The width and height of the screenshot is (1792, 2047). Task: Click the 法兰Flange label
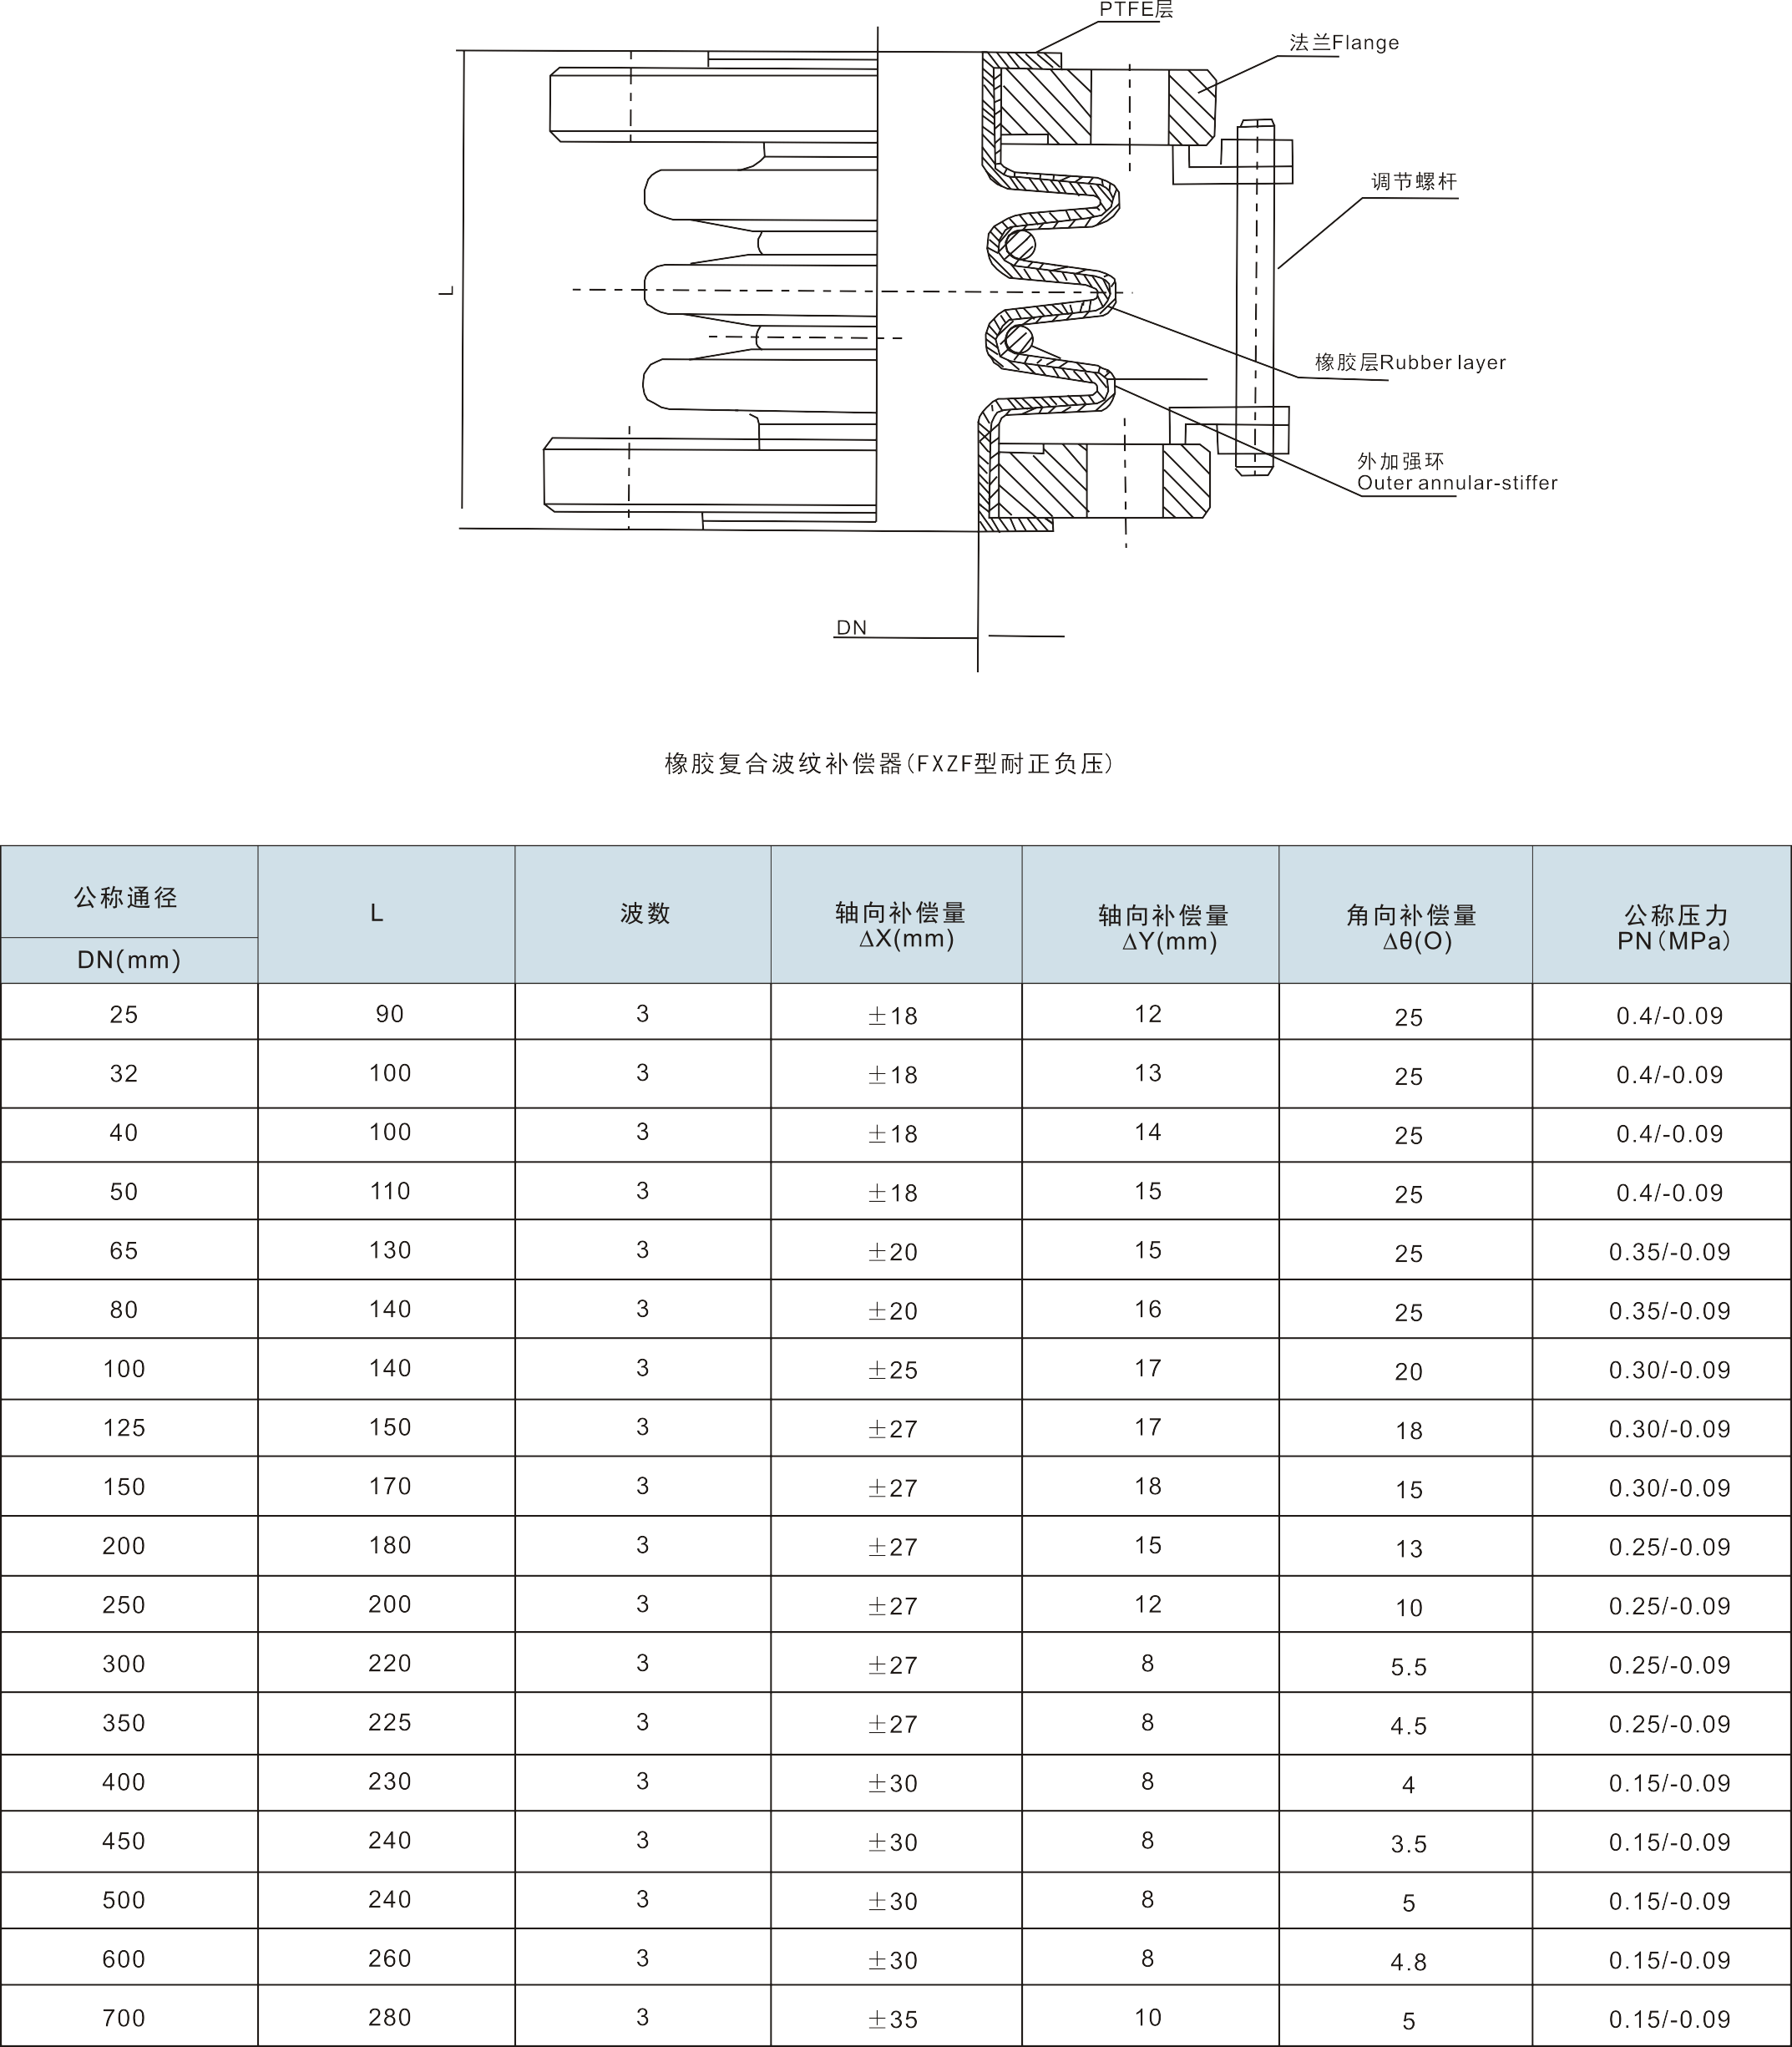coord(1344,43)
